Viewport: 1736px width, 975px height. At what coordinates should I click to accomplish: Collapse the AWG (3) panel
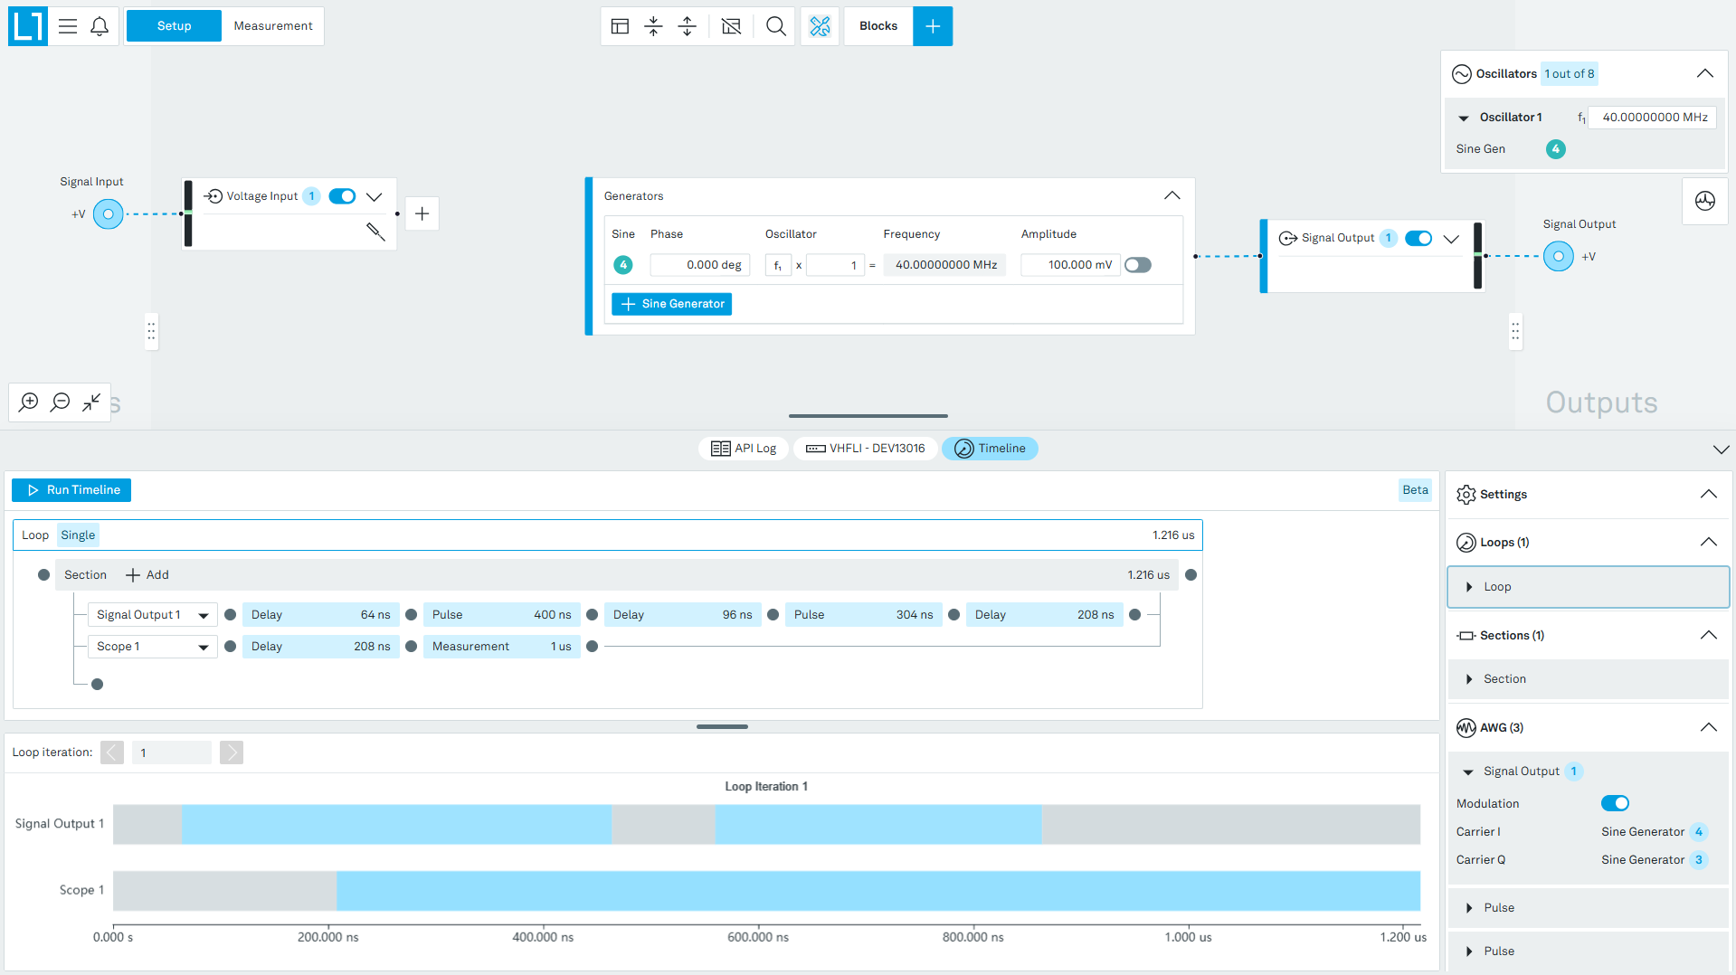(x=1708, y=727)
